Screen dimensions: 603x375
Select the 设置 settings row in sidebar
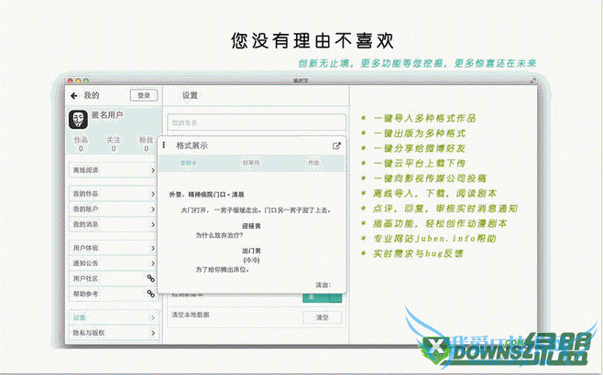click(x=114, y=317)
